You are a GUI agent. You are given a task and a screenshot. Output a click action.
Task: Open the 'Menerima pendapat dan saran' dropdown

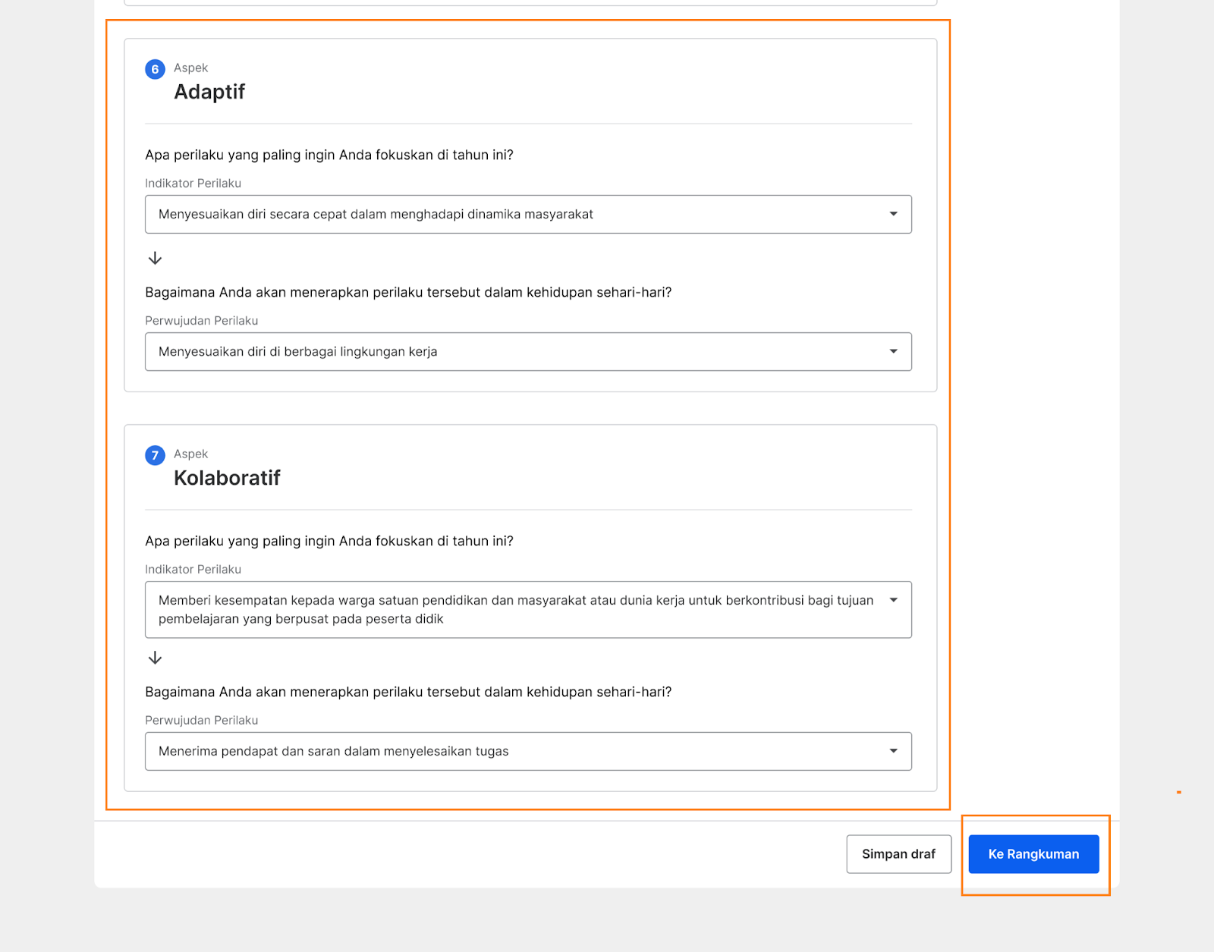click(x=516, y=752)
